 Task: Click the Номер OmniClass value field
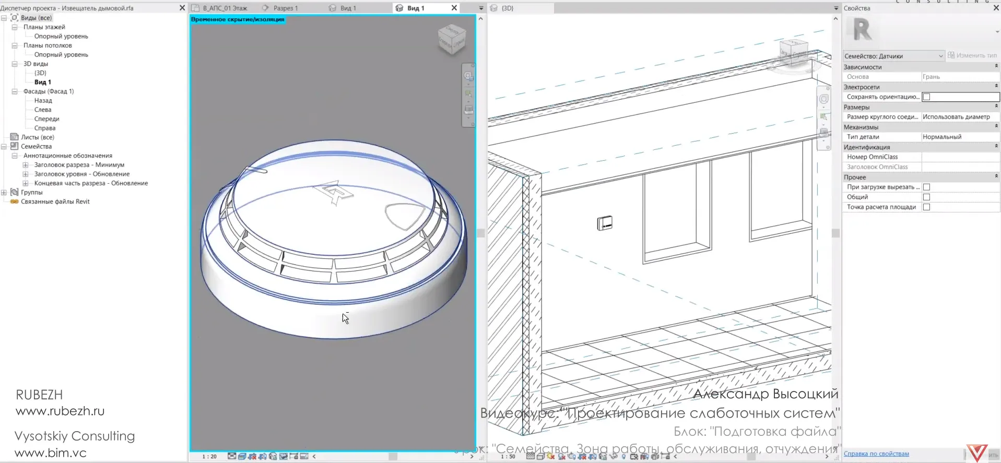[x=960, y=157]
